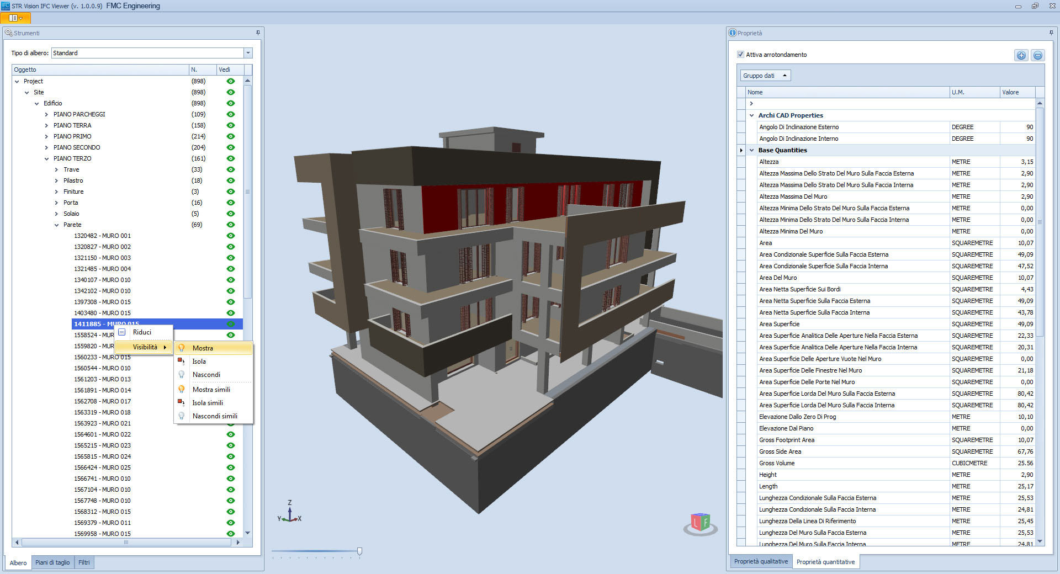This screenshot has width=1060, height=574.
Task: Select Nascondi simili menu entry
Action: (x=214, y=416)
